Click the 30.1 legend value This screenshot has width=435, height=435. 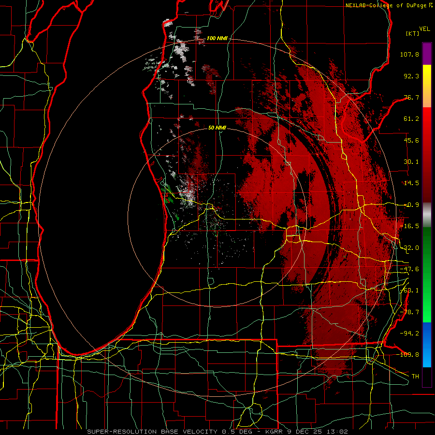click(x=411, y=162)
